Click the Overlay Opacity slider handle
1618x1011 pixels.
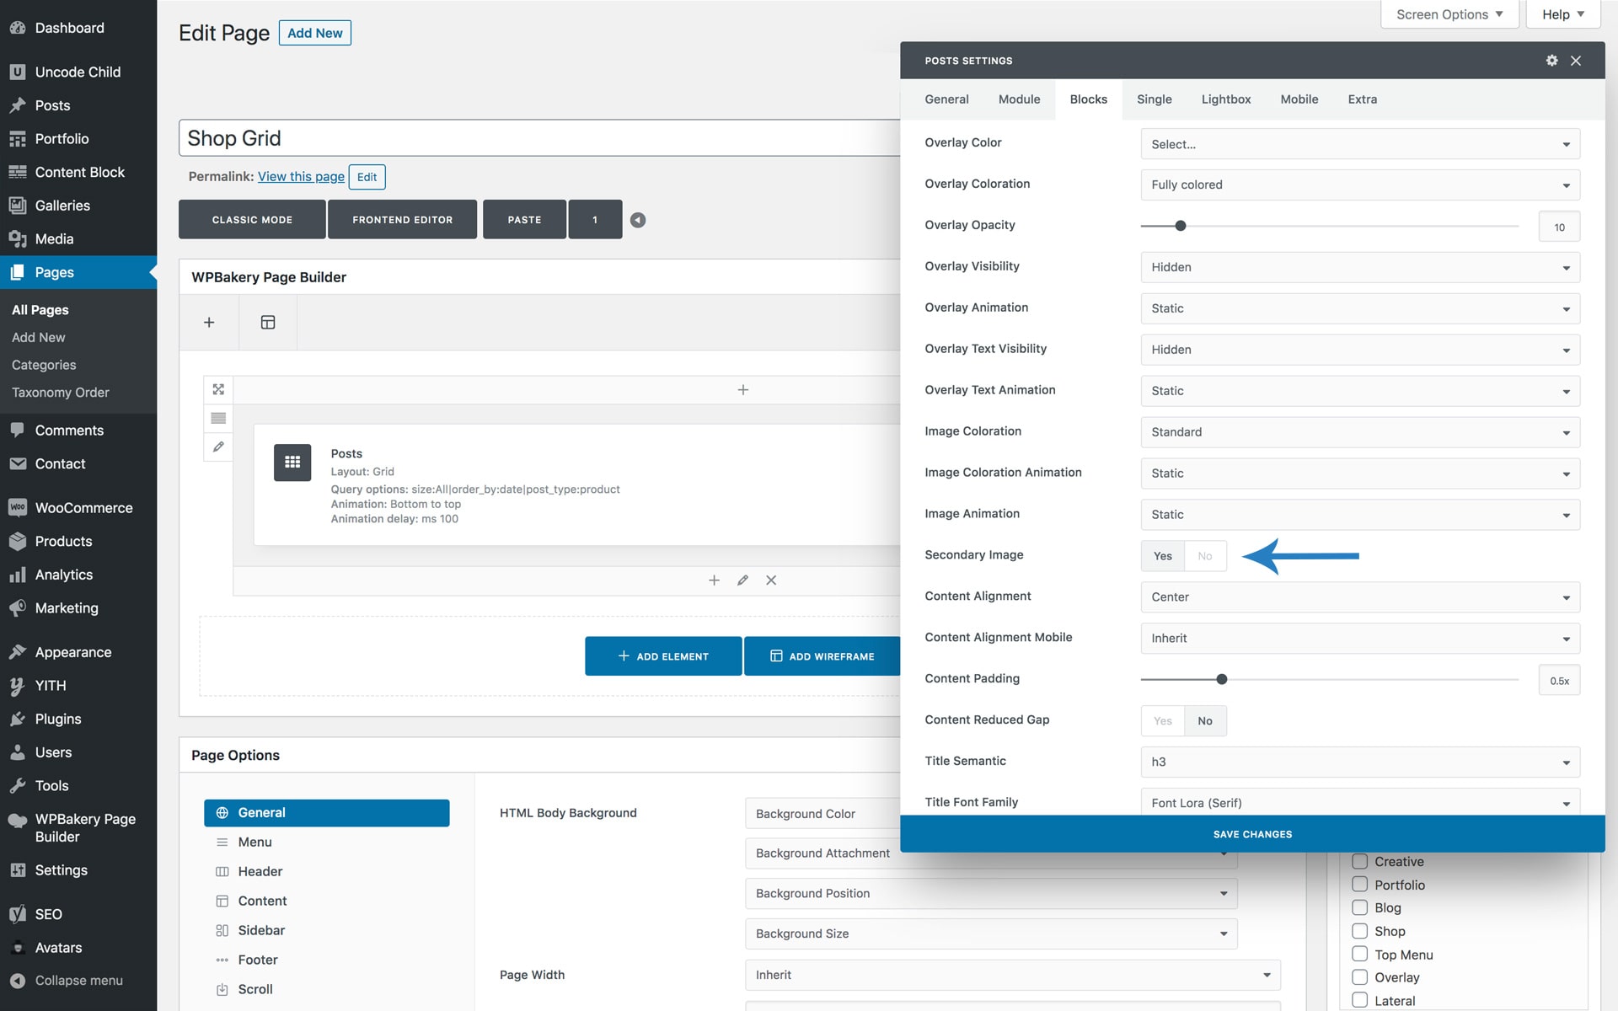[x=1181, y=226]
